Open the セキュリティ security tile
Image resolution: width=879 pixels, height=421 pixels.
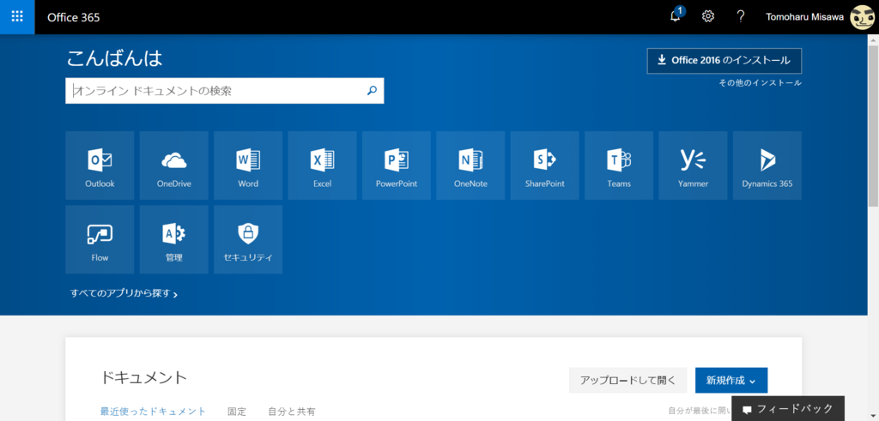pos(248,239)
